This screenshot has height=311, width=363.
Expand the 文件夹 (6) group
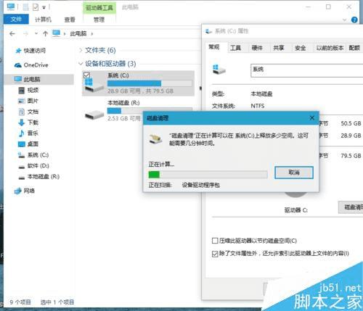(x=81, y=50)
